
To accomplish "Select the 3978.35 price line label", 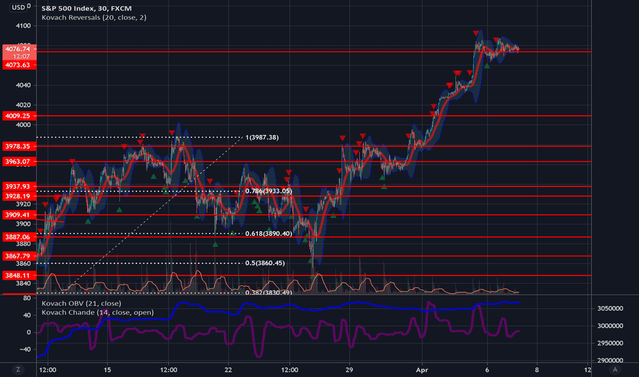I will click(19, 146).
